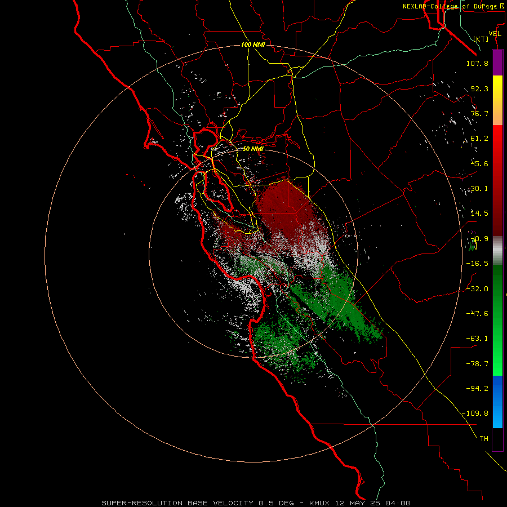507x507 pixels.
Task: Click the -16.5 velocity scale value
Action: tap(477, 264)
